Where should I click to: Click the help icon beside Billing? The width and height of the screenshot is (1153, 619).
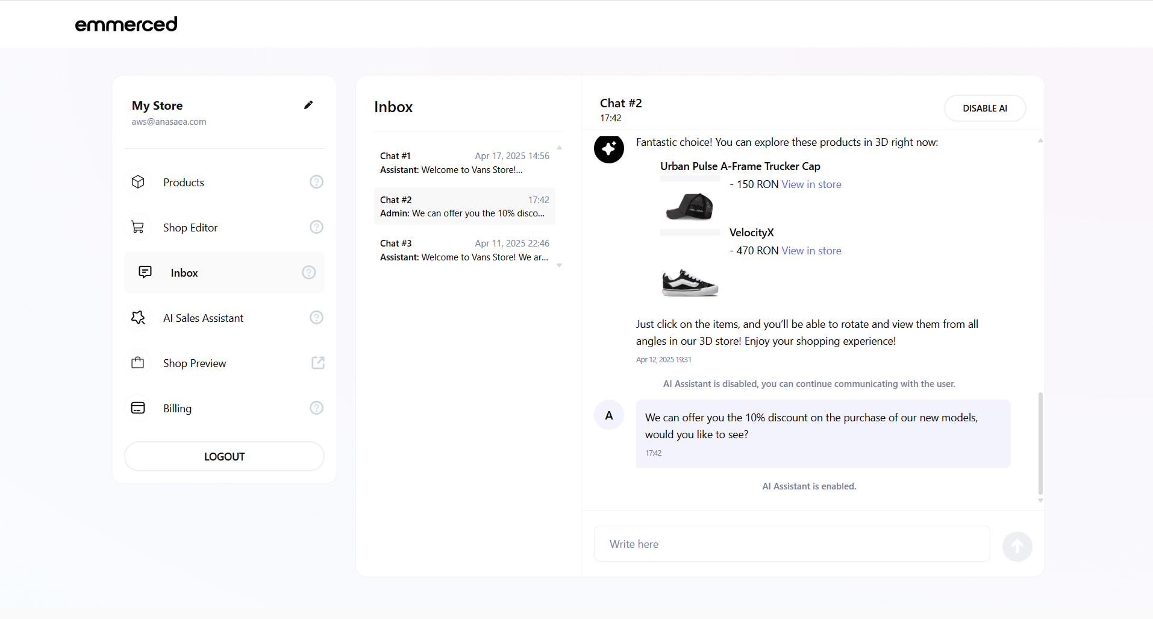point(316,408)
